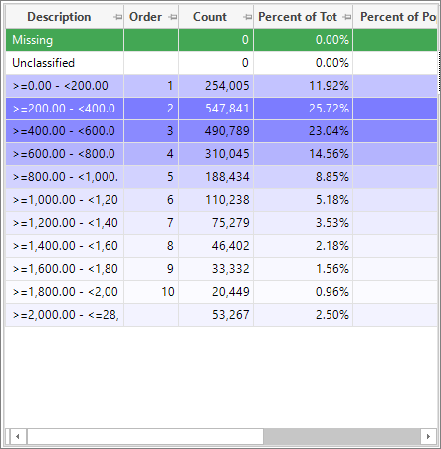Click the pin icon in Count column
The width and height of the screenshot is (441, 449).
(247, 17)
